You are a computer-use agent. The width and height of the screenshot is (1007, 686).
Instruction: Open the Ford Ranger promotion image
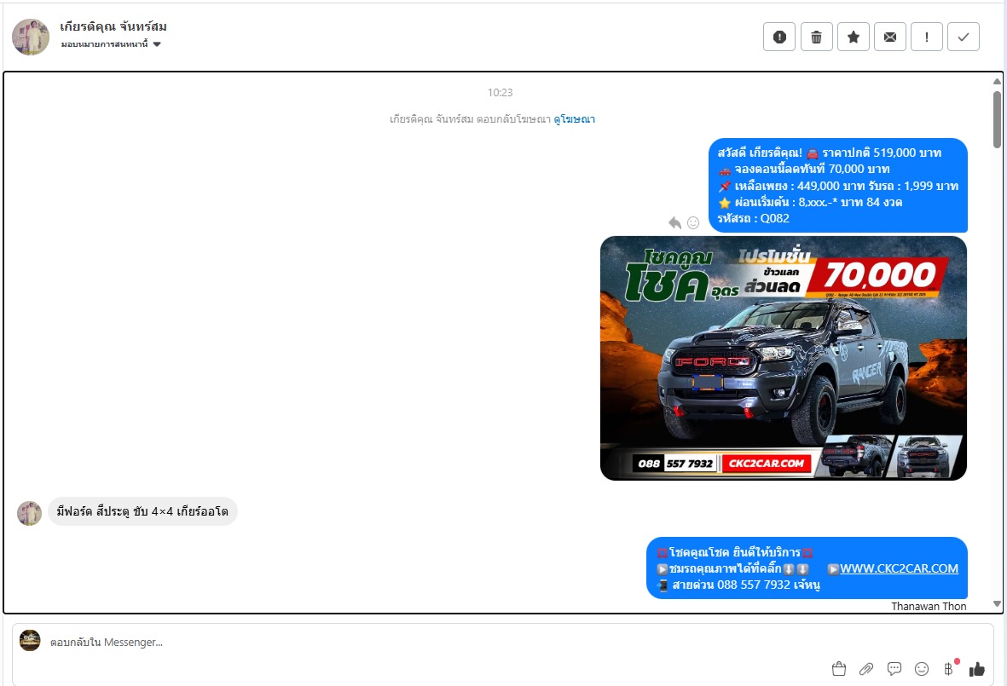coord(783,358)
